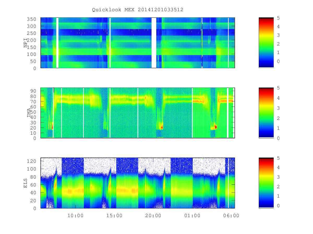This screenshot has height=234, width=313.
Task: Click inside the ELS spectrogram panel
Action: (x=138, y=183)
